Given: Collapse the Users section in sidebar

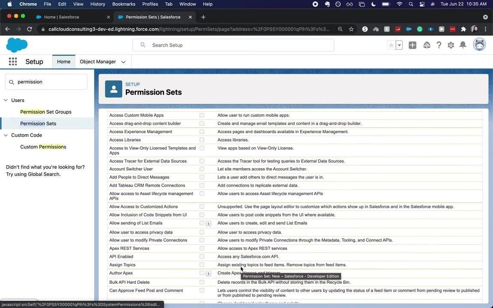Looking at the screenshot, I should [6, 100].
